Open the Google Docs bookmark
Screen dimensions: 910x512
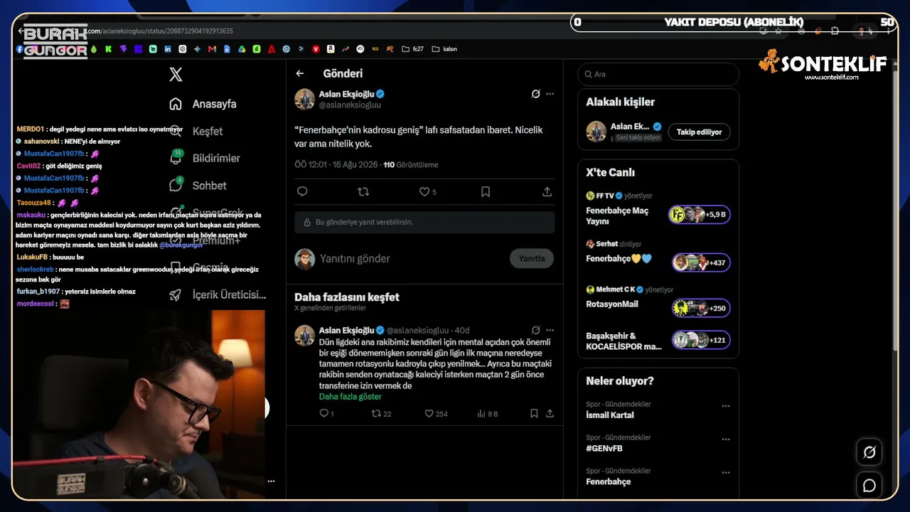(227, 49)
